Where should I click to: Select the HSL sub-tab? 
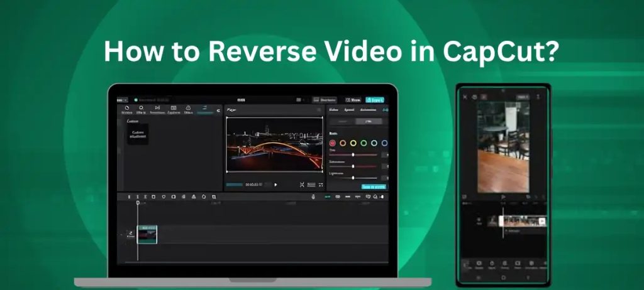pyautogui.click(x=369, y=121)
